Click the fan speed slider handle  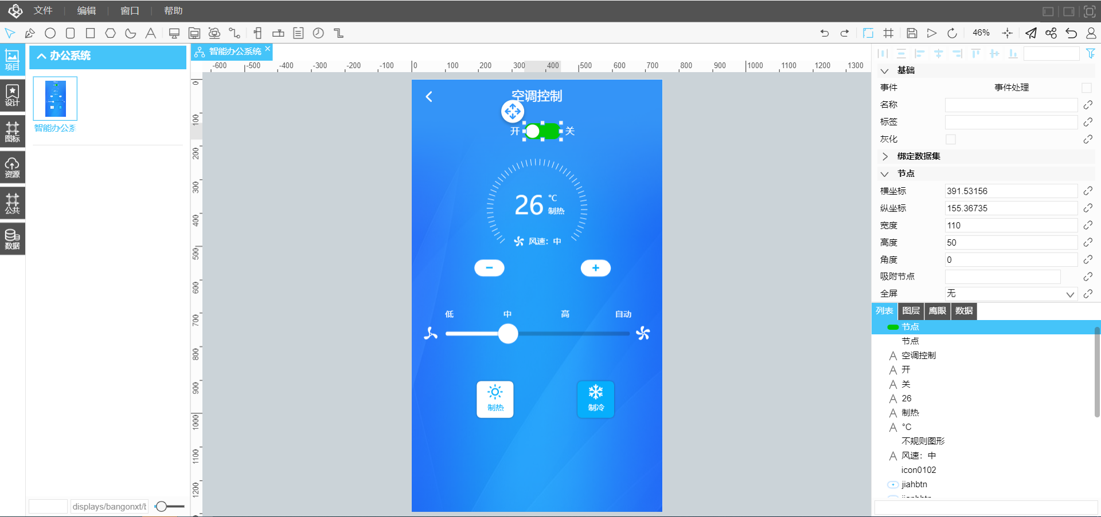[508, 334]
